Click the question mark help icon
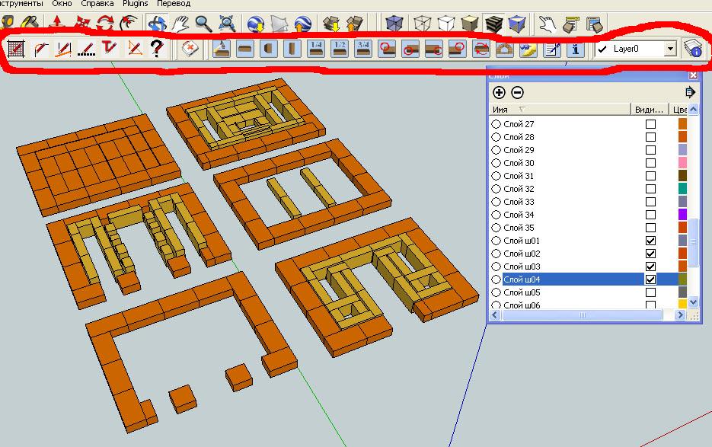Screen dimensions: 712x447 coord(156,49)
